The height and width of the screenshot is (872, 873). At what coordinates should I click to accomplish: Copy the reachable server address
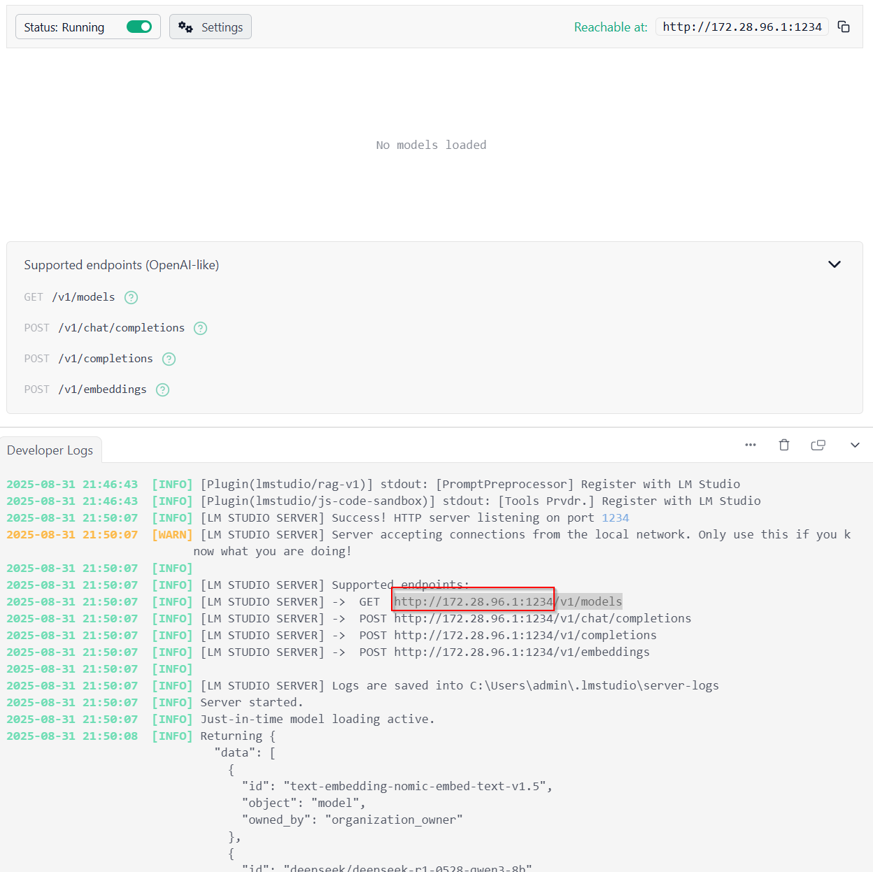tap(844, 27)
